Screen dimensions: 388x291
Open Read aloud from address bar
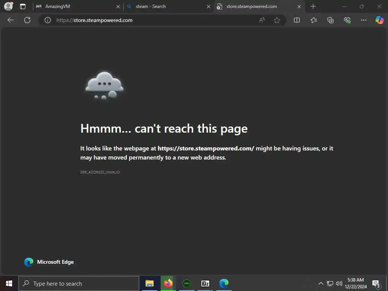(x=262, y=20)
